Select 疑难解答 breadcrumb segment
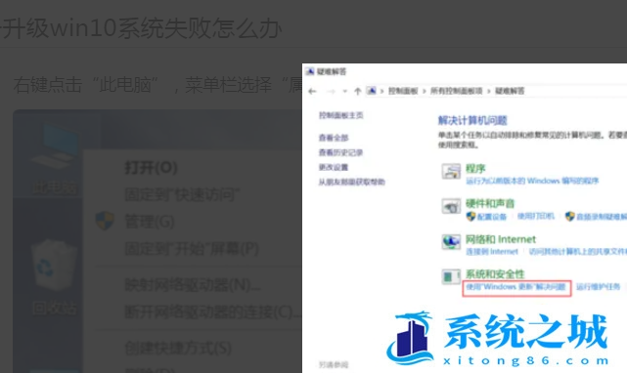 pyautogui.click(x=510, y=91)
